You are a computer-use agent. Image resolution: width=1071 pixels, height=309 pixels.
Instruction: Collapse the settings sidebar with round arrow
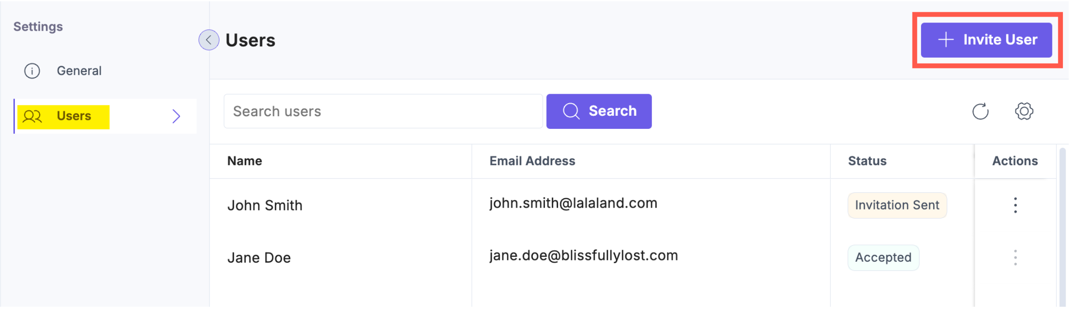[209, 40]
